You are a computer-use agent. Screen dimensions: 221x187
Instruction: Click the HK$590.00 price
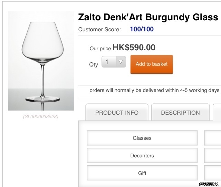click(134, 48)
